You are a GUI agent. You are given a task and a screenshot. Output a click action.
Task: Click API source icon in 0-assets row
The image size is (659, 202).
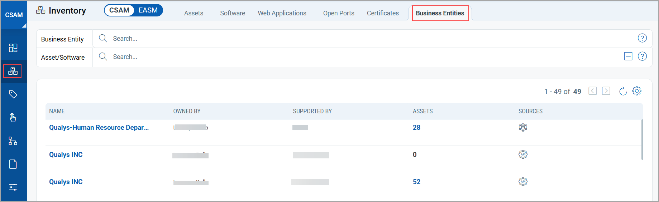523,154
